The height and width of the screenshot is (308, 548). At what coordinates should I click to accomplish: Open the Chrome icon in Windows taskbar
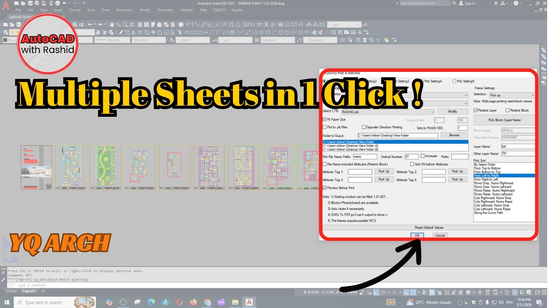[x=207, y=302]
